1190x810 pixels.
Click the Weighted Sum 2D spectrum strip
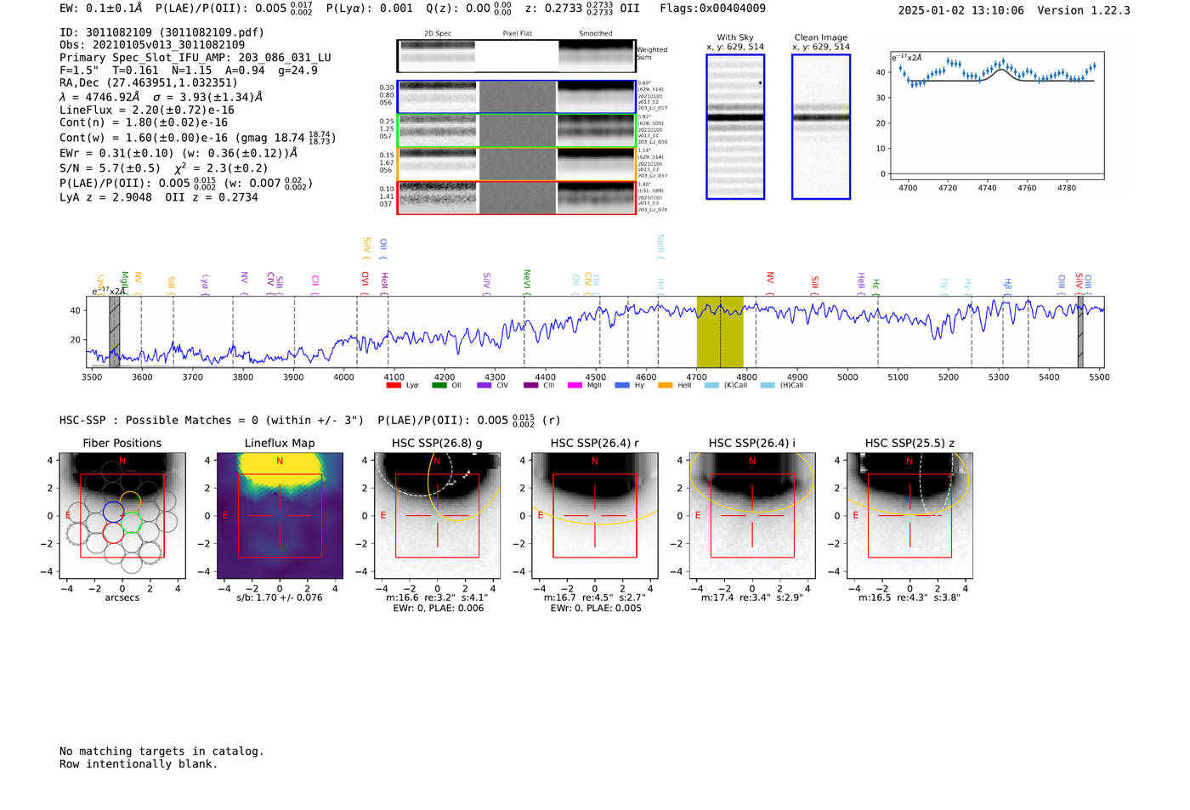[x=516, y=56]
